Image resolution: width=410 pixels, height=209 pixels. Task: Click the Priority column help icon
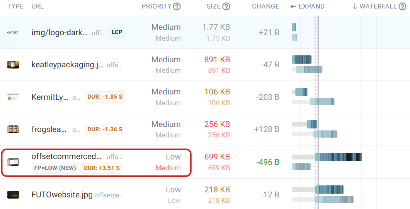coord(177,6)
